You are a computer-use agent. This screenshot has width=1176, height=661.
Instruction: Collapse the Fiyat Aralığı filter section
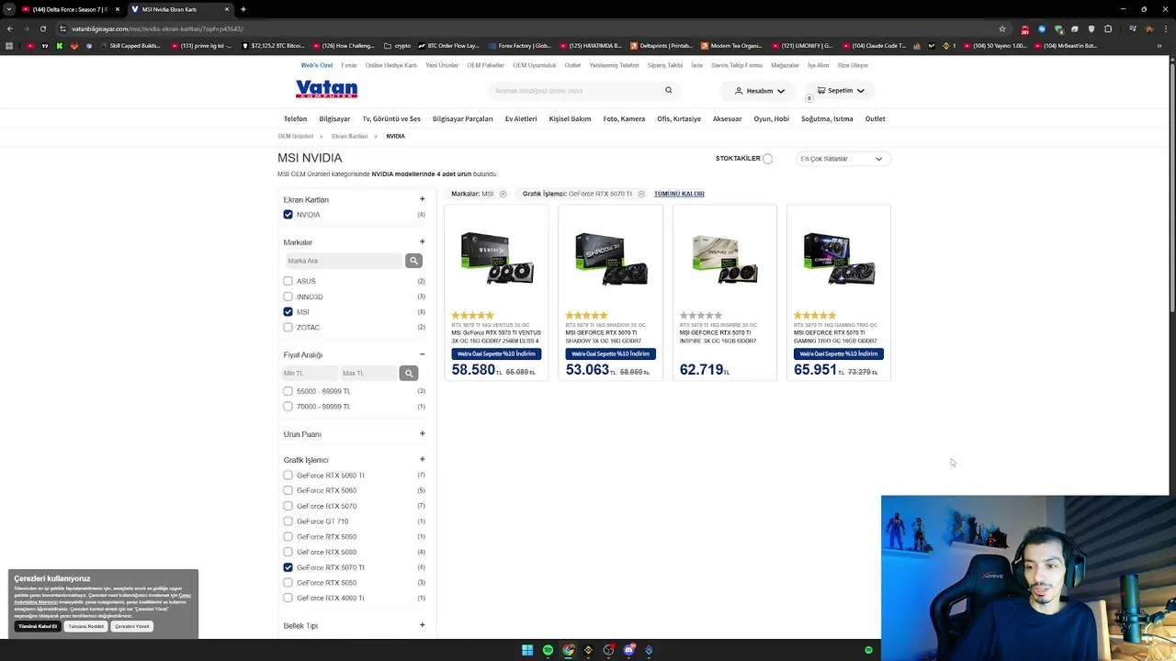(x=423, y=354)
